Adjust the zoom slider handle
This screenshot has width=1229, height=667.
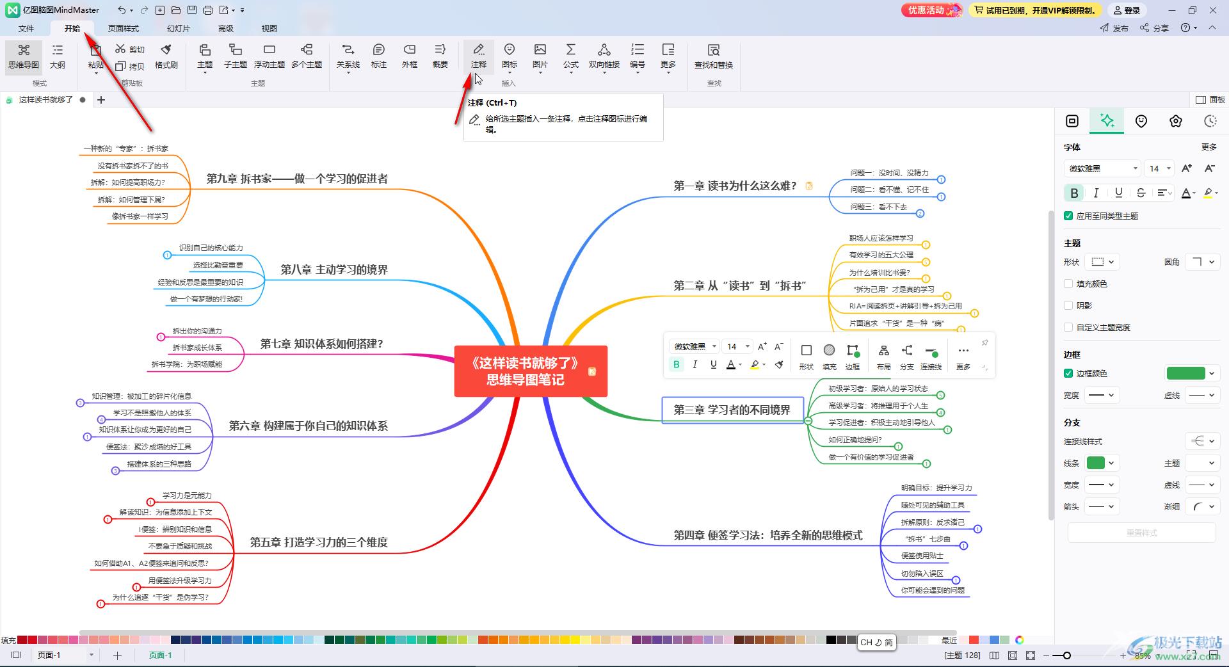pyautogui.click(x=1066, y=655)
